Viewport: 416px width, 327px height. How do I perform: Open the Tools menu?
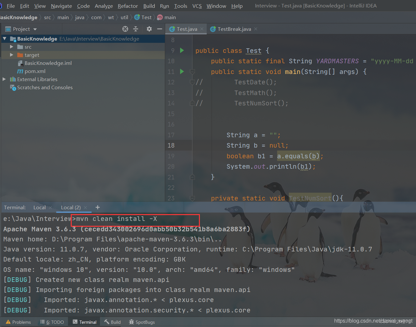coord(181,6)
